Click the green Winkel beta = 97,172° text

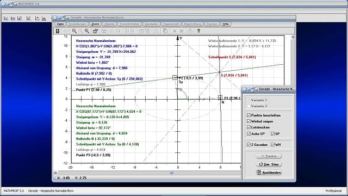[93, 128]
